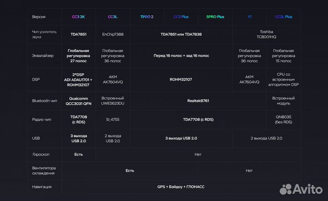Click the CC3 2K column header
The height and width of the screenshot is (201, 328).
pyautogui.click(x=78, y=17)
